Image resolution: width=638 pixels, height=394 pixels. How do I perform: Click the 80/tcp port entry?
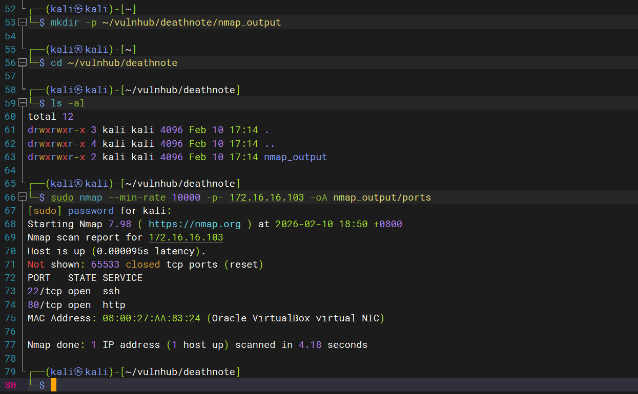[45, 305]
